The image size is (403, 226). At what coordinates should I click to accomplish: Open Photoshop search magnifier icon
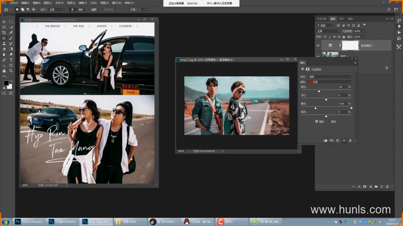389,10
